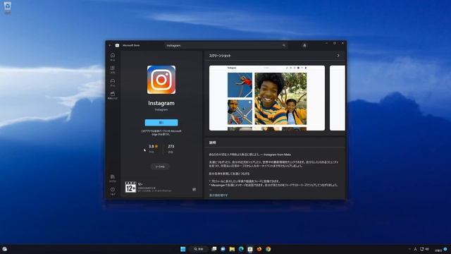Open the partially visible second screenshot thumbnail
The image size is (451, 254).
[338, 98]
